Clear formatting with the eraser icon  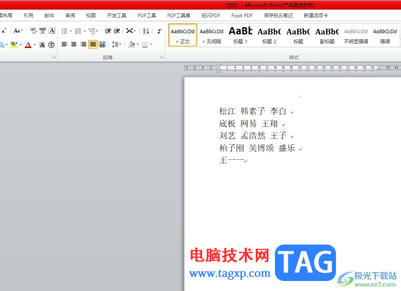click(33, 31)
